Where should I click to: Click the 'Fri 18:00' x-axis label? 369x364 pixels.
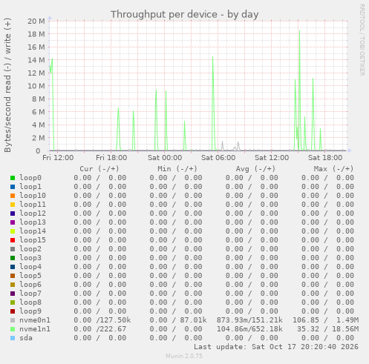pyautogui.click(x=111, y=158)
